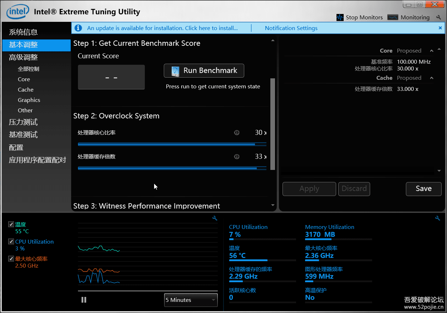Click the steps panel vertical scrollbar thumb

click(273, 124)
